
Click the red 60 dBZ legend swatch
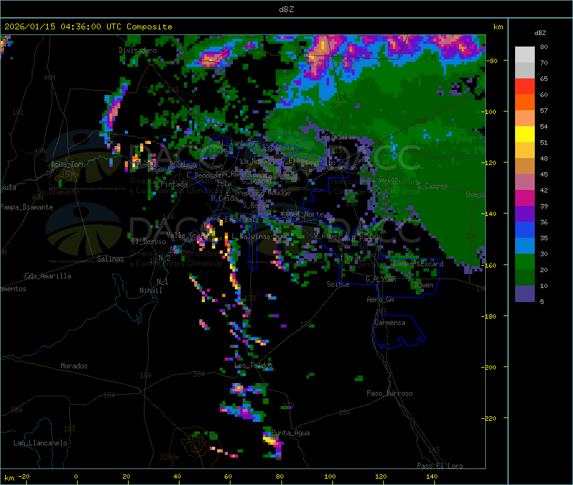click(525, 86)
